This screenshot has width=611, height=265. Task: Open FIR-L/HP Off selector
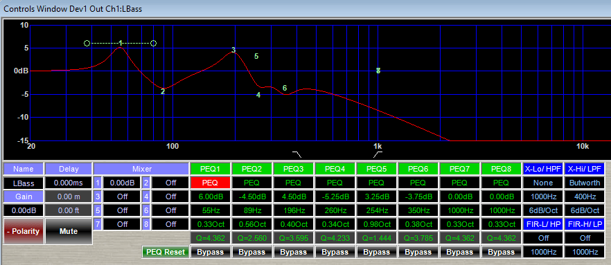[543, 238]
